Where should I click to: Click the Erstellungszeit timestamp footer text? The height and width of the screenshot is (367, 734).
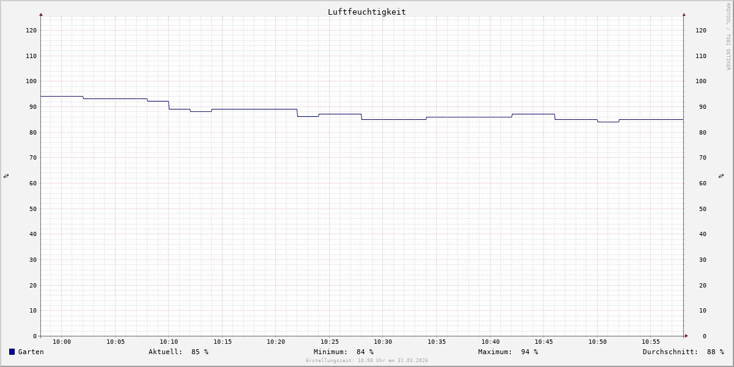click(367, 361)
